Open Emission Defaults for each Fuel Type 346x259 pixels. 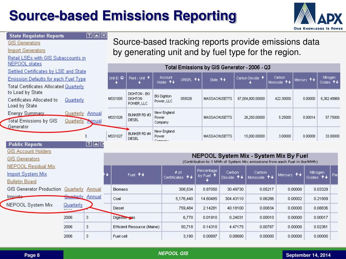(x=47, y=79)
